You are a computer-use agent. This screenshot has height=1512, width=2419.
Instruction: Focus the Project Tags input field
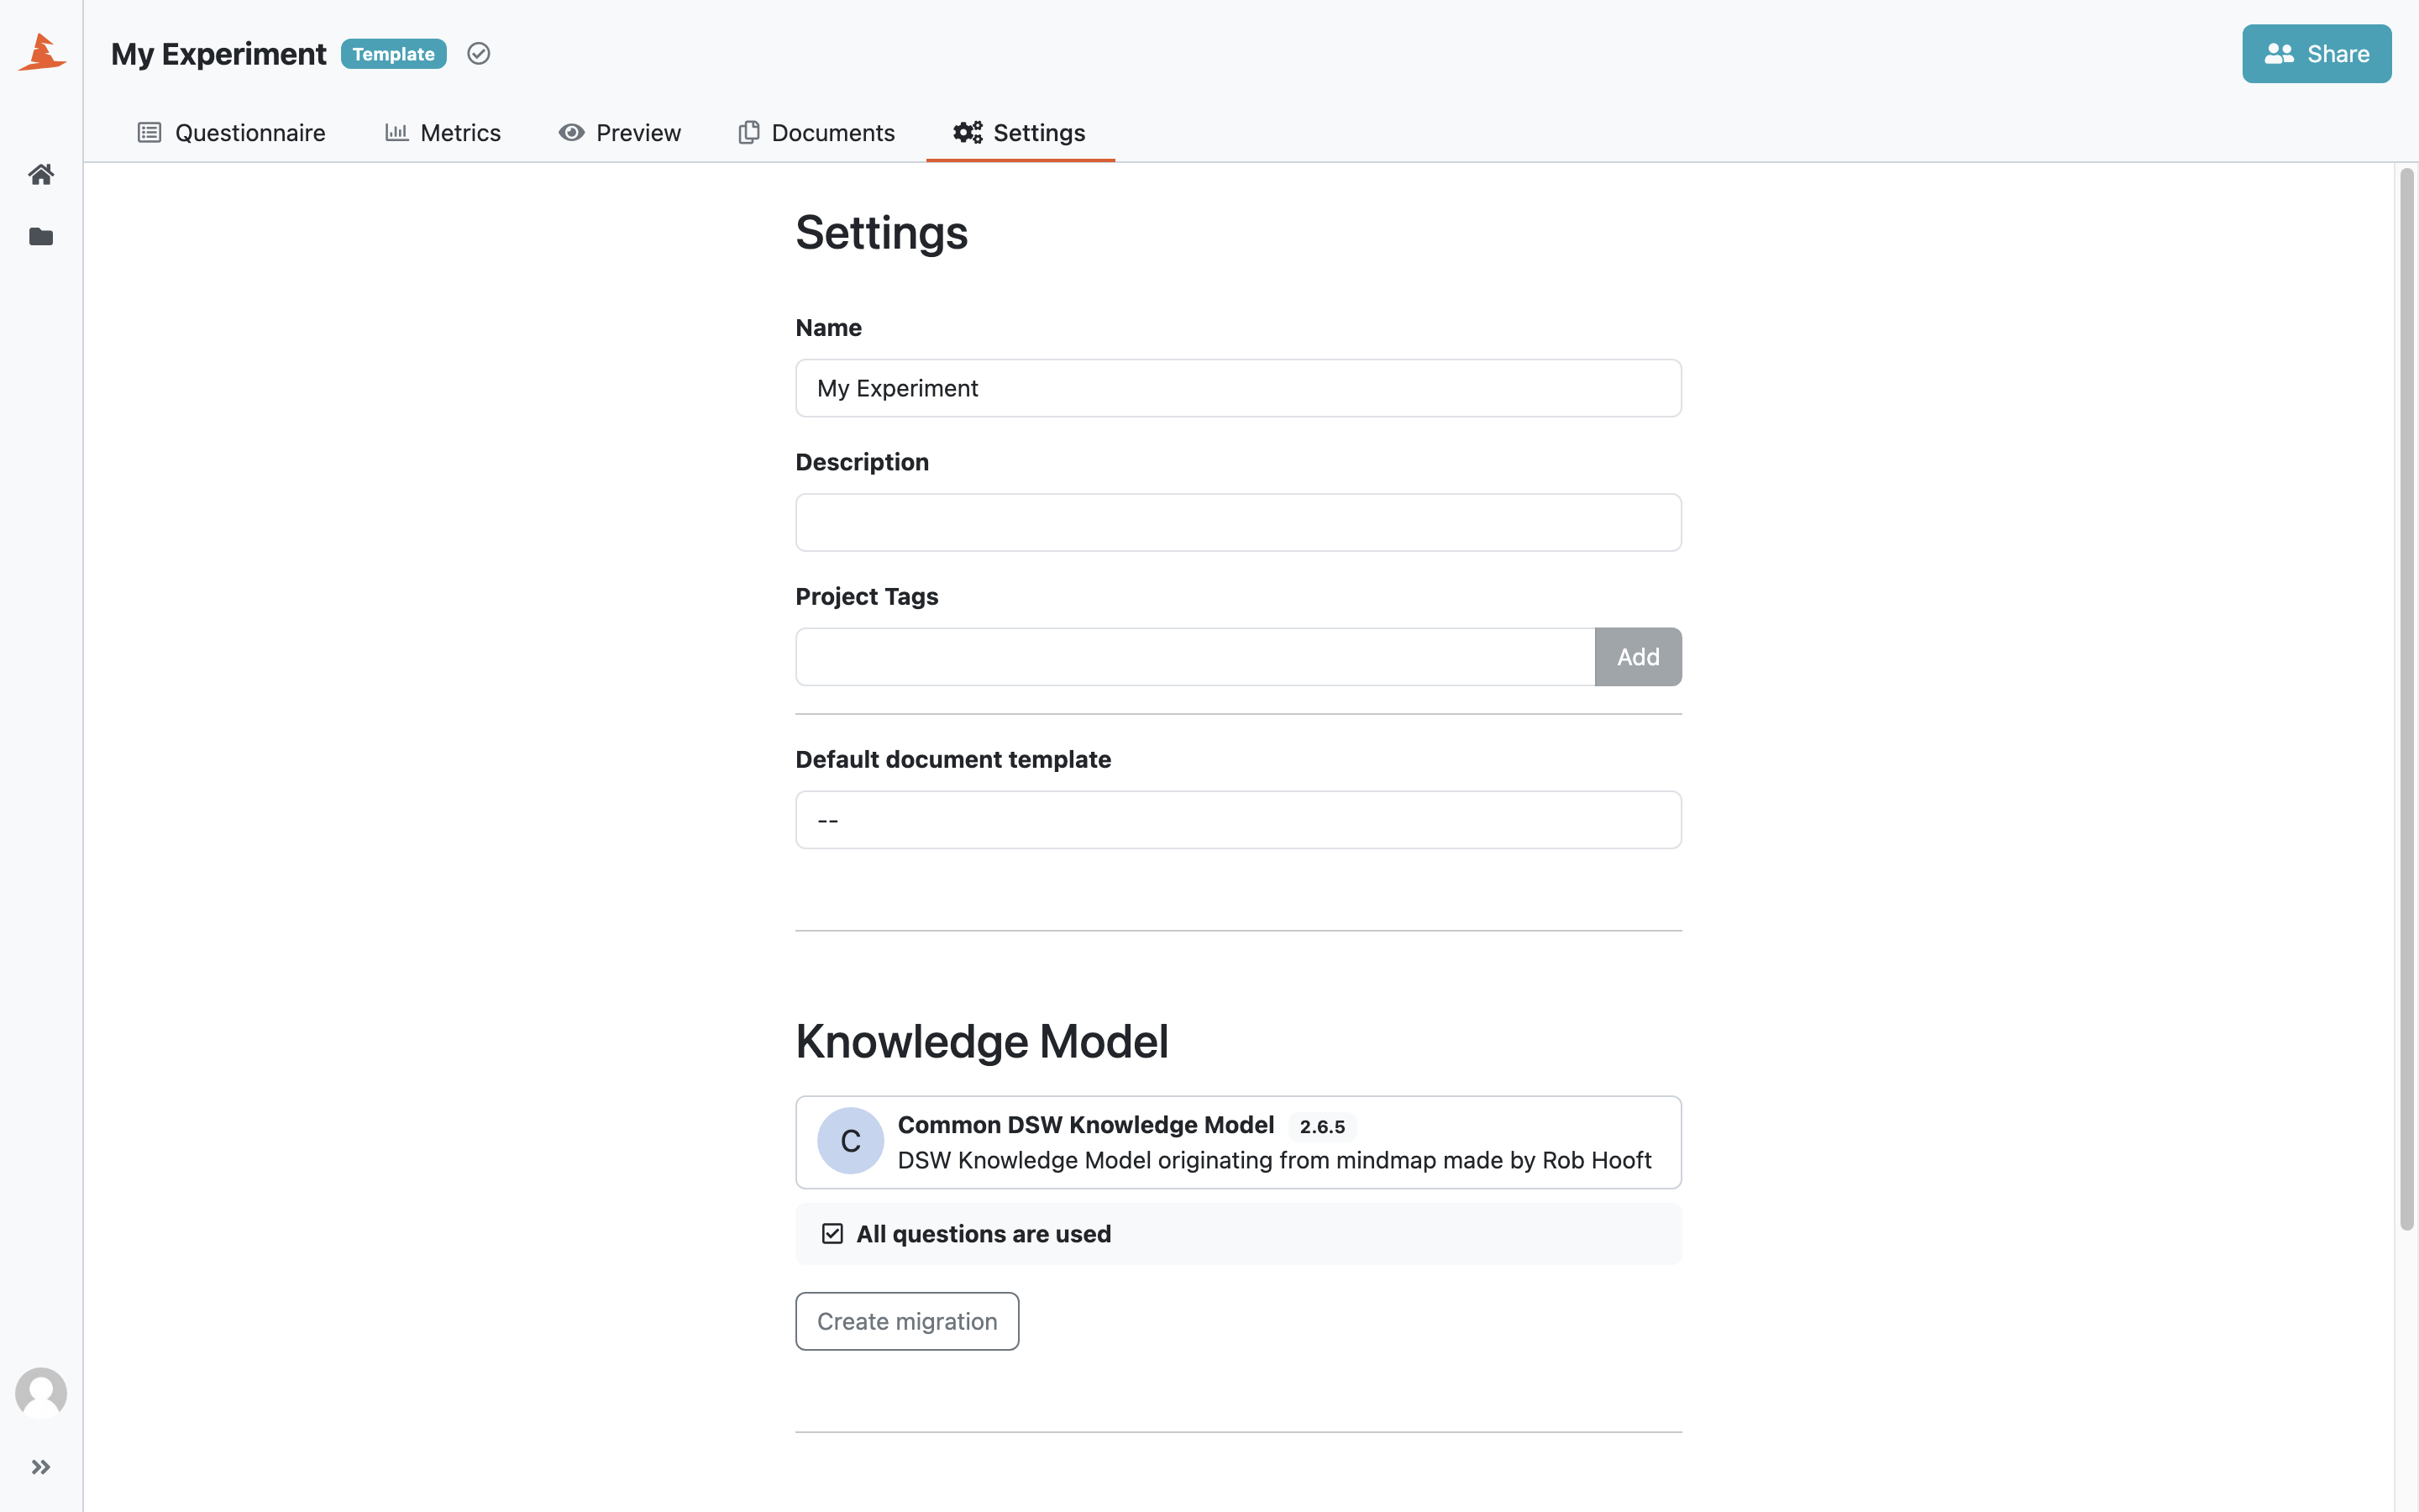(x=1195, y=657)
